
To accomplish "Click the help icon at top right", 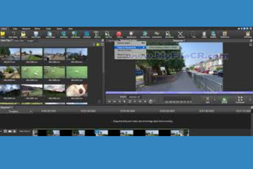I will 251,29.
